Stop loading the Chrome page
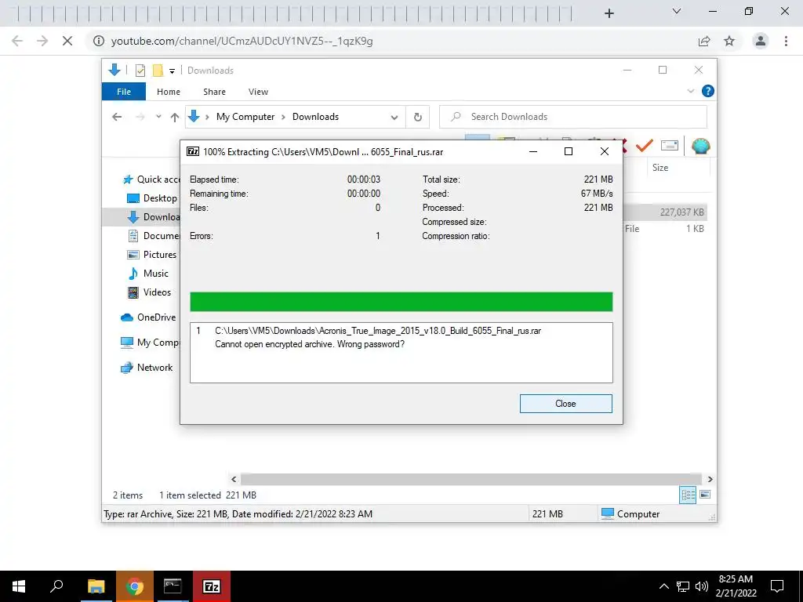The width and height of the screenshot is (803, 602). pos(67,41)
